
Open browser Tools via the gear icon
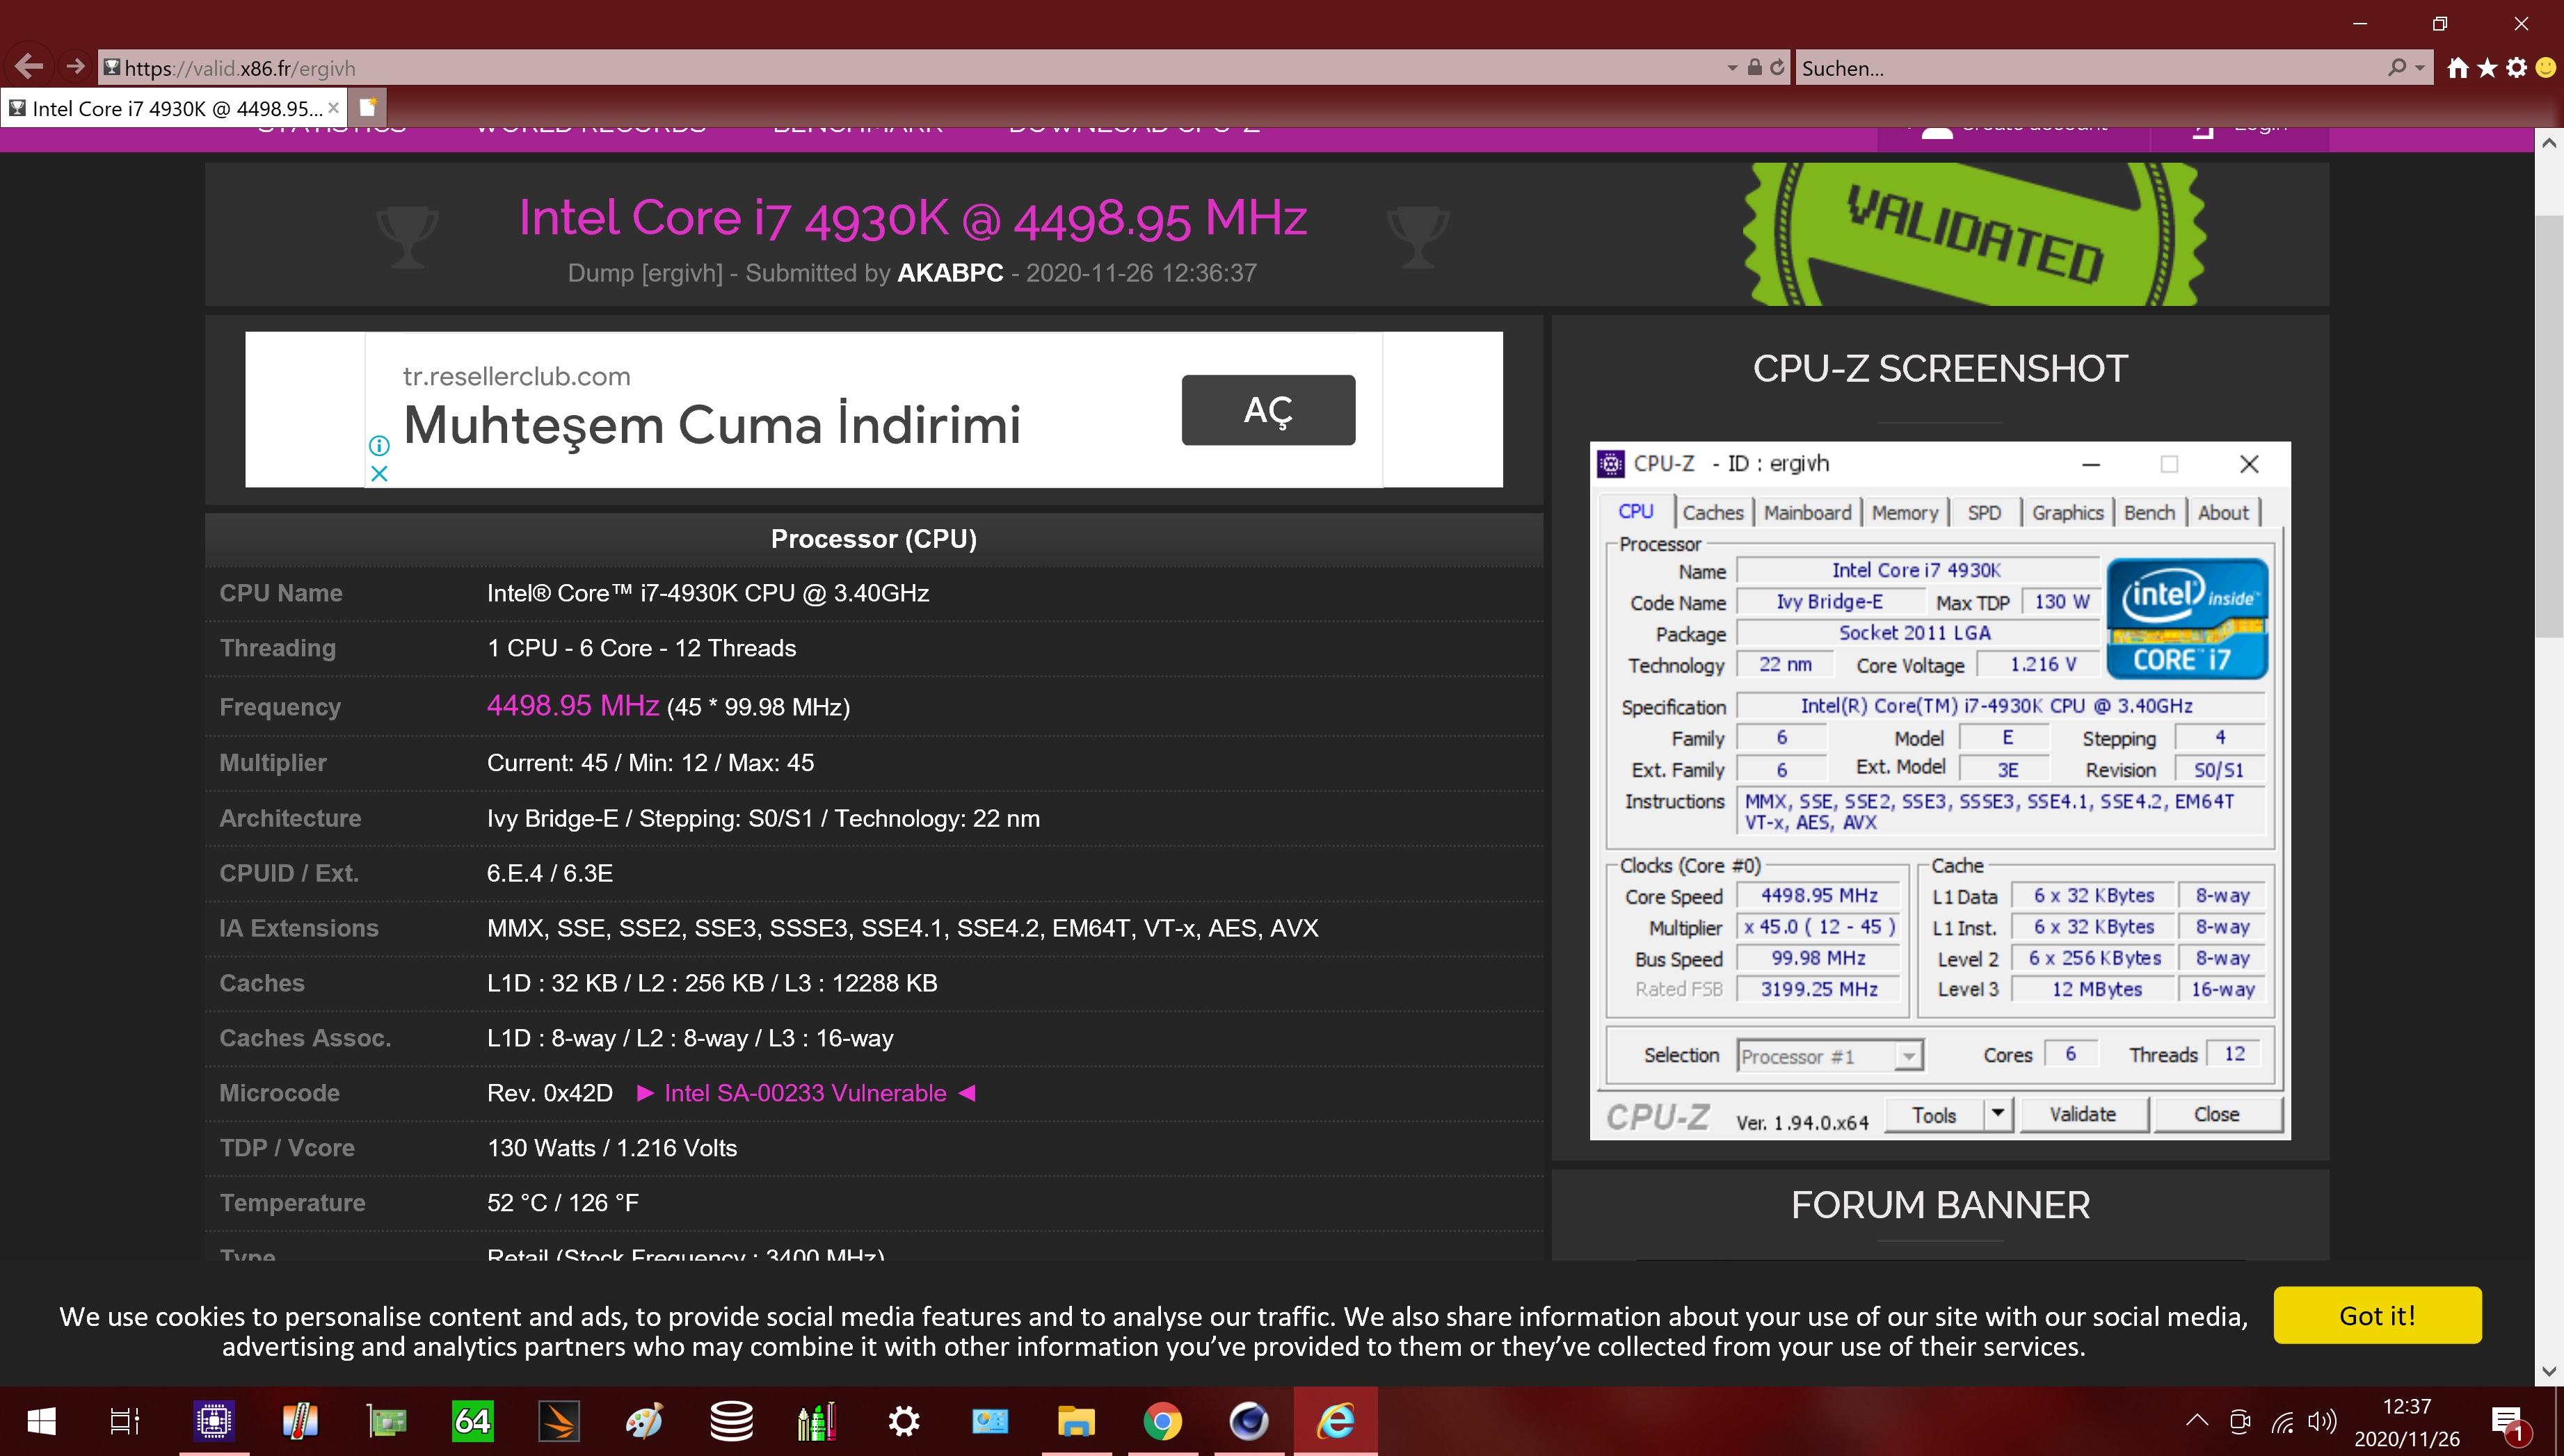[x=2517, y=68]
